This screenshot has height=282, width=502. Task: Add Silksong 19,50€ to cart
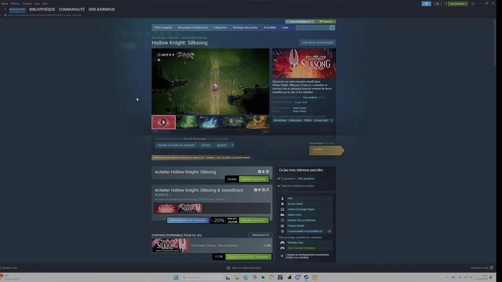[254, 179]
